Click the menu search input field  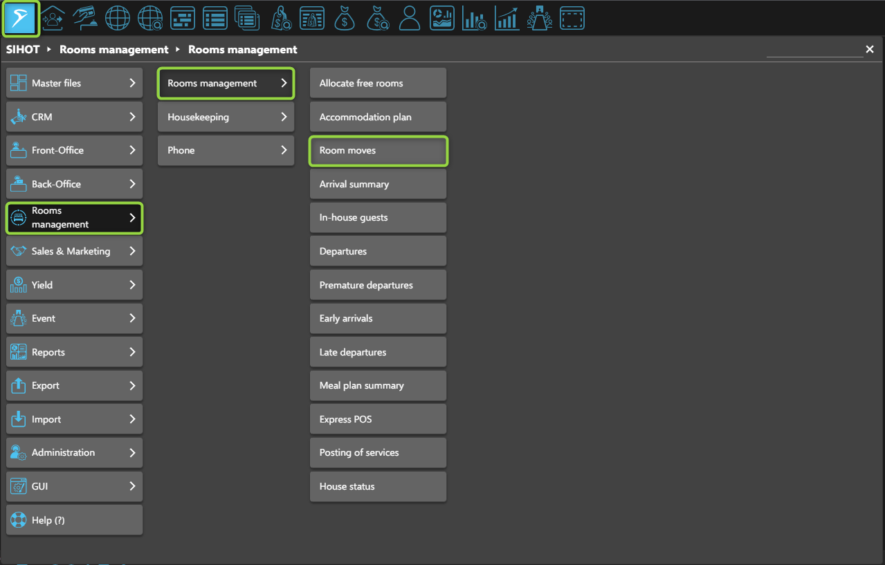point(814,50)
